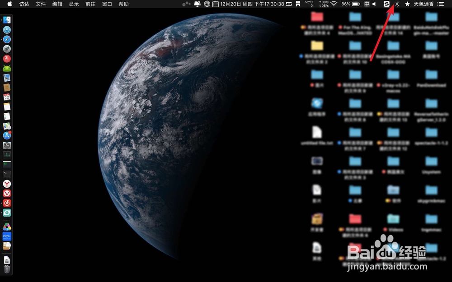This screenshot has height=282, width=452.
Task: Open Reminders list icon in Dock
Action: click(x=7, y=116)
